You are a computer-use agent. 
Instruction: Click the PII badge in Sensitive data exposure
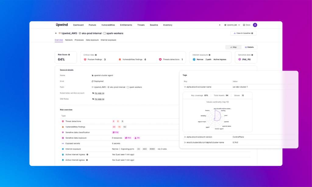[x=137, y=138]
